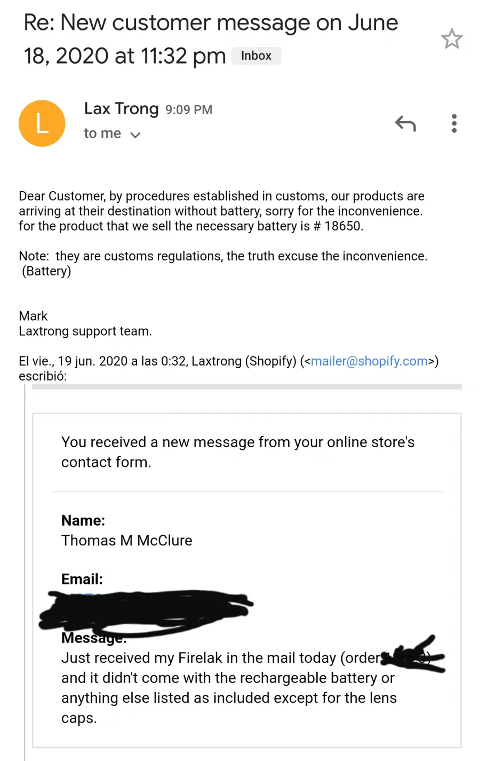Tap the Inbox label chip
This screenshot has width=480, height=761.
point(256,56)
